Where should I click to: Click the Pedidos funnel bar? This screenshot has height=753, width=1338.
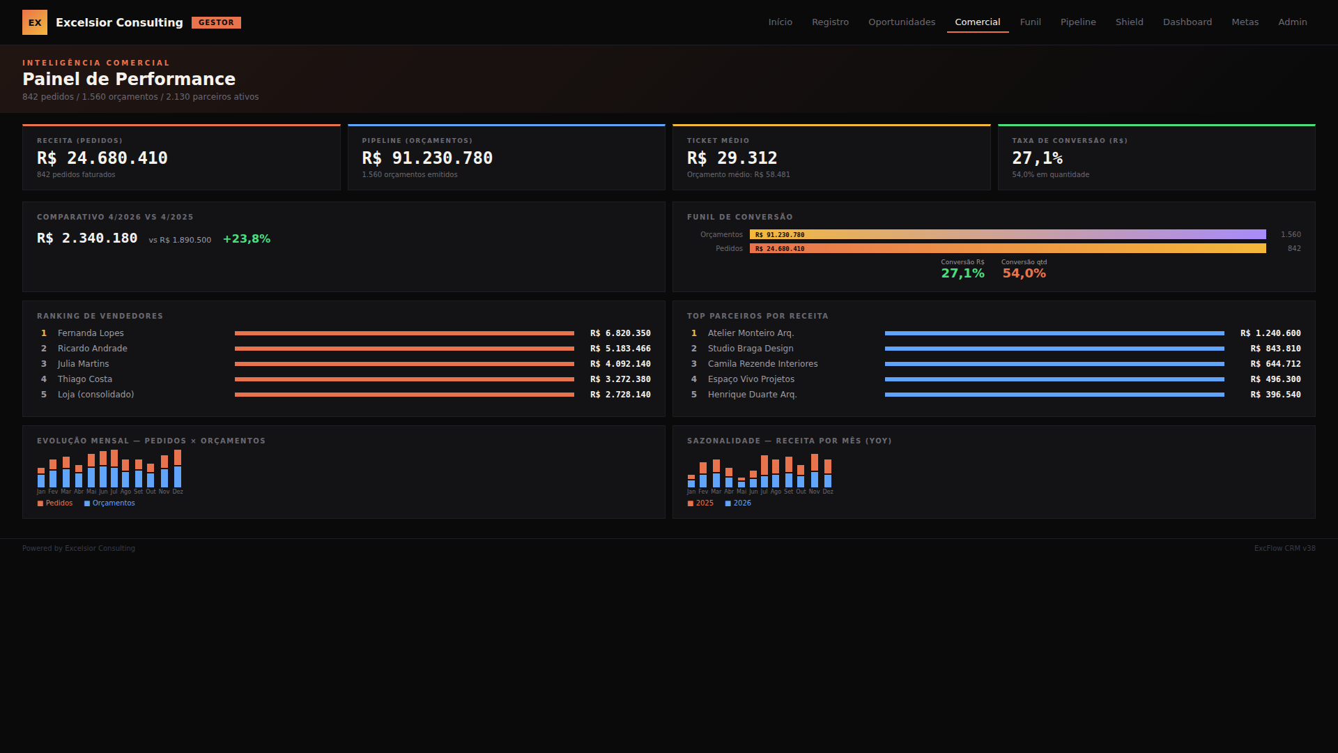[1007, 249]
